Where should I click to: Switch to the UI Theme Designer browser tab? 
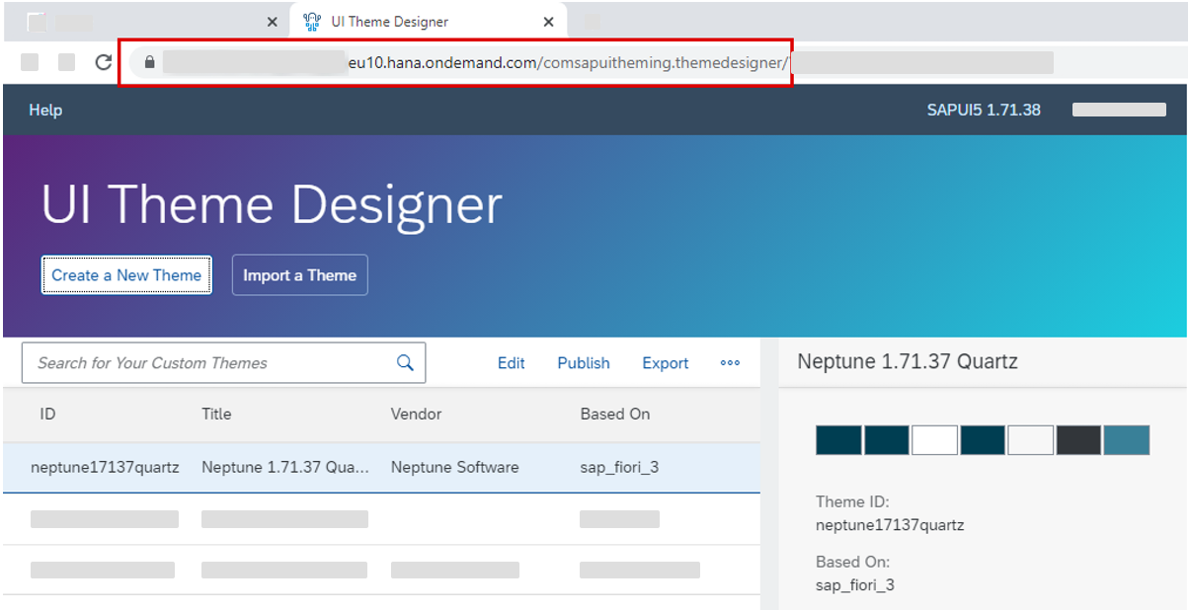[x=415, y=21]
